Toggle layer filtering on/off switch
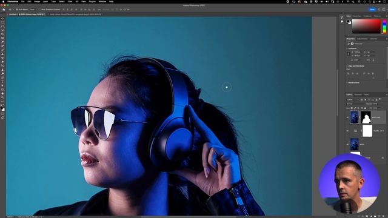388x218 pixels. click(380, 99)
